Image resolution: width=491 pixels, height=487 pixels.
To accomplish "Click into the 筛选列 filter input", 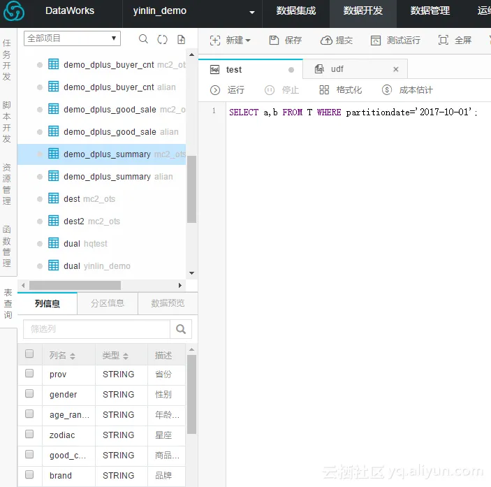I will click(x=97, y=329).
